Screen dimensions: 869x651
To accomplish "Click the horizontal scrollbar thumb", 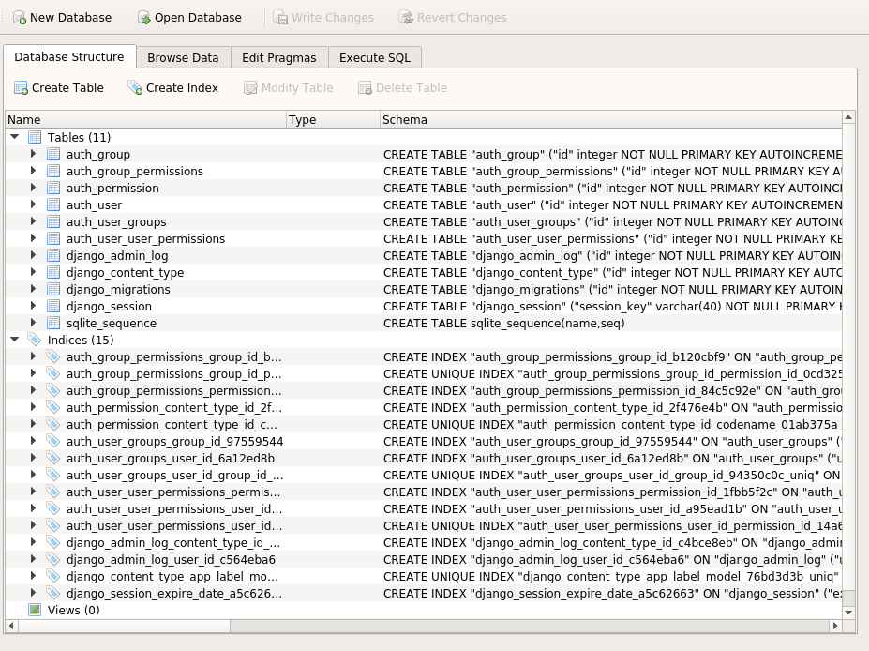I will click(124, 626).
